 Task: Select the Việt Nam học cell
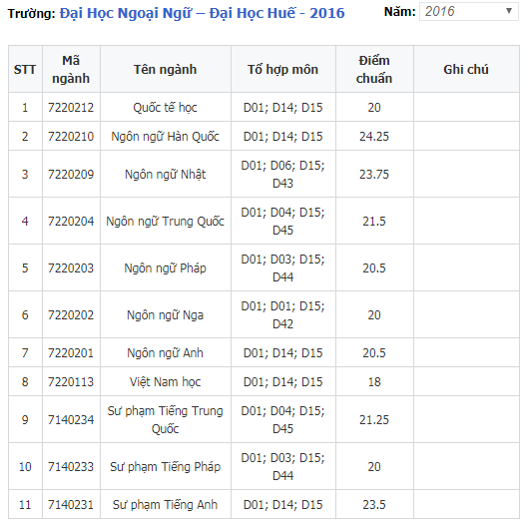pyautogui.click(x=166, y=381)
